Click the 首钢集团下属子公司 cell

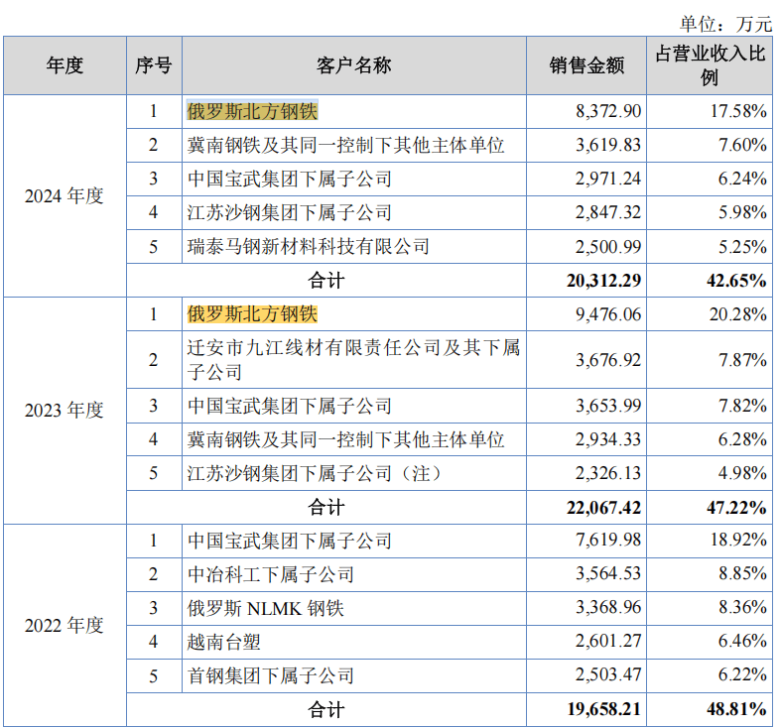coord(271,675)
